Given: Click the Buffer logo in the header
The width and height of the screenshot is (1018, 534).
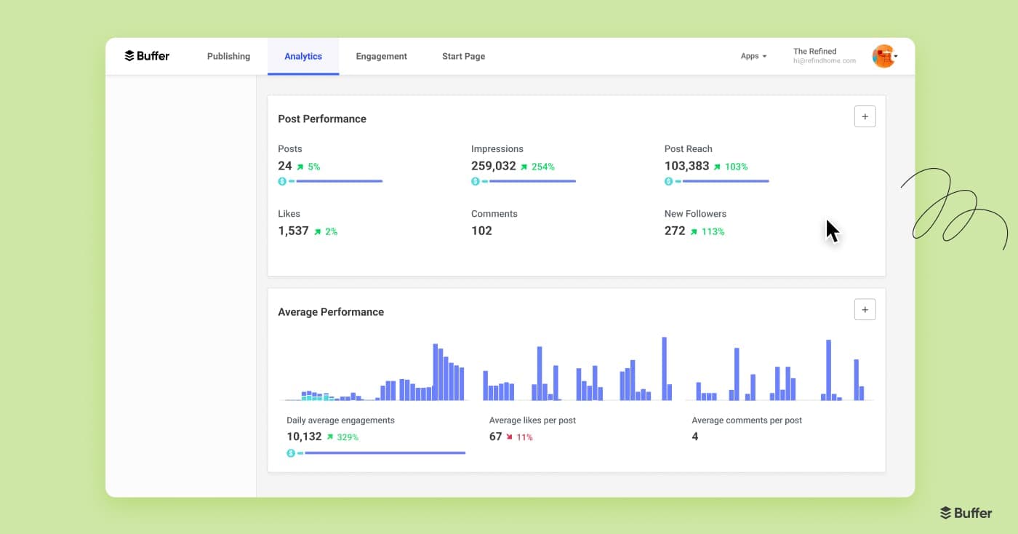Looking at the screenshot, I should [147, 55].
